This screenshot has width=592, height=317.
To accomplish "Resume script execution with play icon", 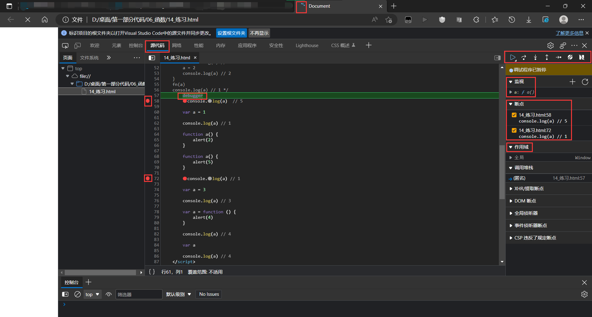I will [512, 57].
